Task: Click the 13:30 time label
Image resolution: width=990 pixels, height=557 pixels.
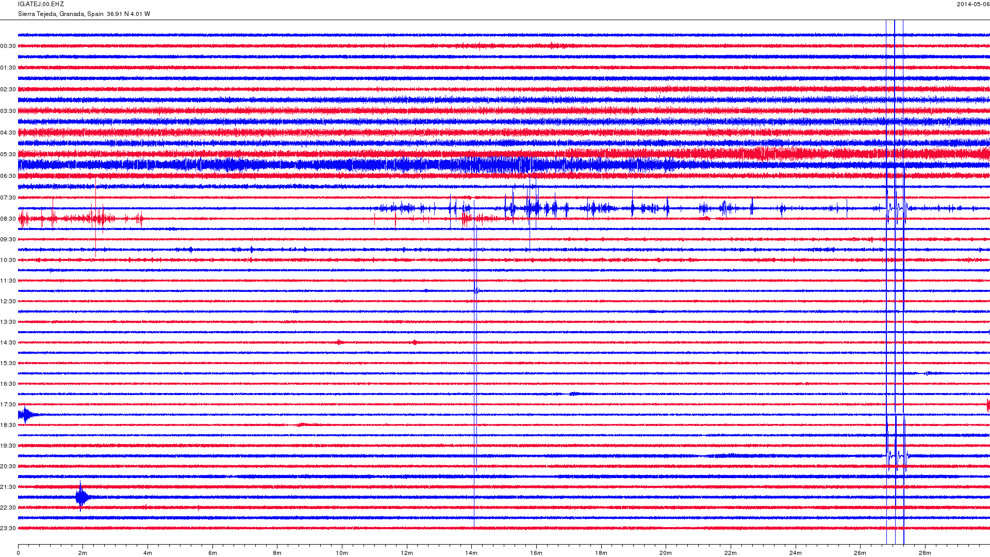Action: click(8, 322)
